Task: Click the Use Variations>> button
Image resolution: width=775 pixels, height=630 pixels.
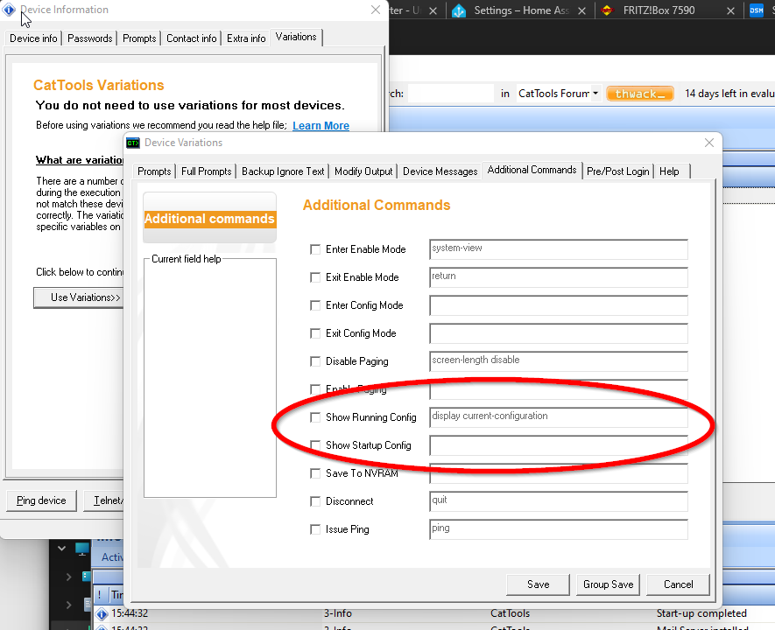Action: coord(79,297)
